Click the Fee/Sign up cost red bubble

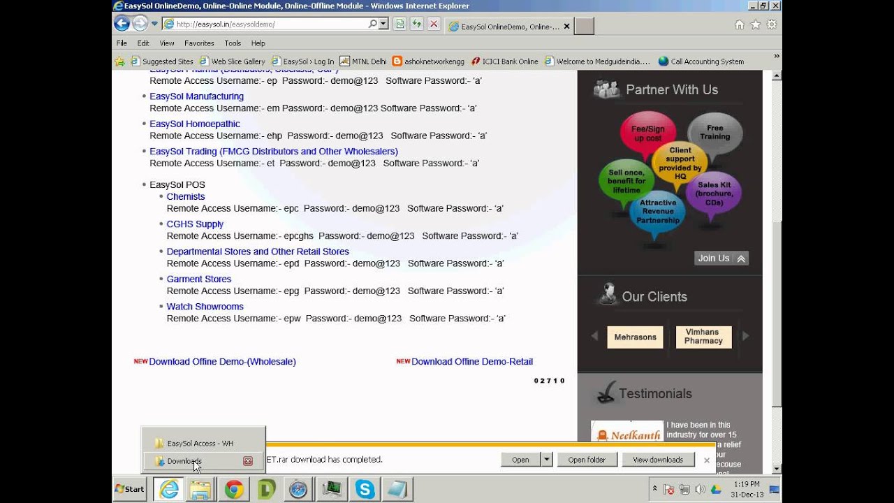click(x=647, y=133)
